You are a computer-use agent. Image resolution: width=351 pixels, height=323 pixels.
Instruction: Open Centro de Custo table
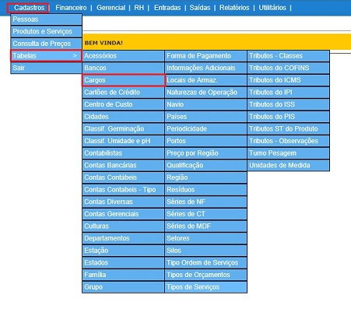point(123,104)
